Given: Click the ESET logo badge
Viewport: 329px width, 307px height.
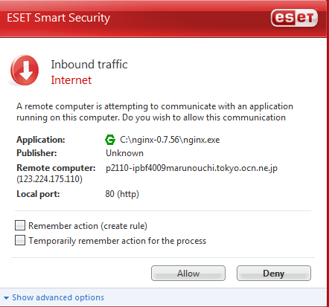Looking at the screenshot, I should [x=294, y=18].
